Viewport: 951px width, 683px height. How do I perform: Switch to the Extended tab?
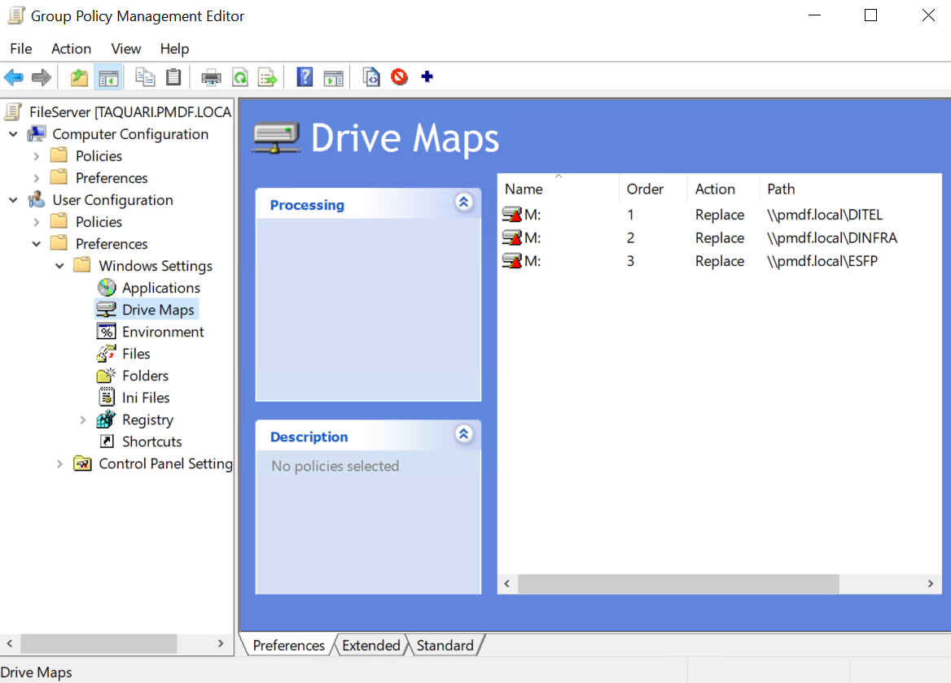370,646
